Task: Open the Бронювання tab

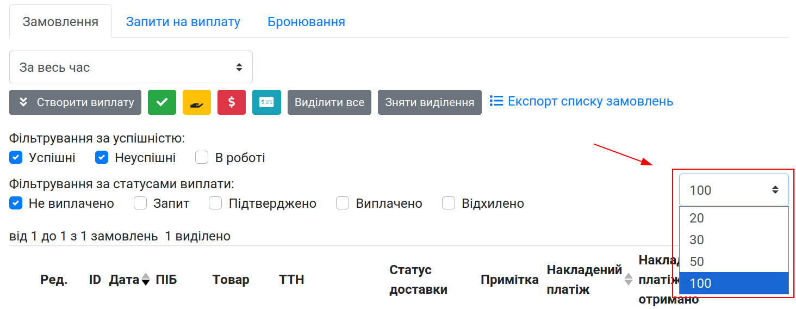Action: 306,22
